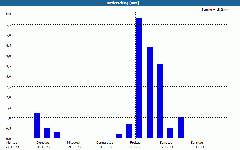240x150 pixels.
Task: Click the 5,5 y-axis tick label
Action: 9,25
